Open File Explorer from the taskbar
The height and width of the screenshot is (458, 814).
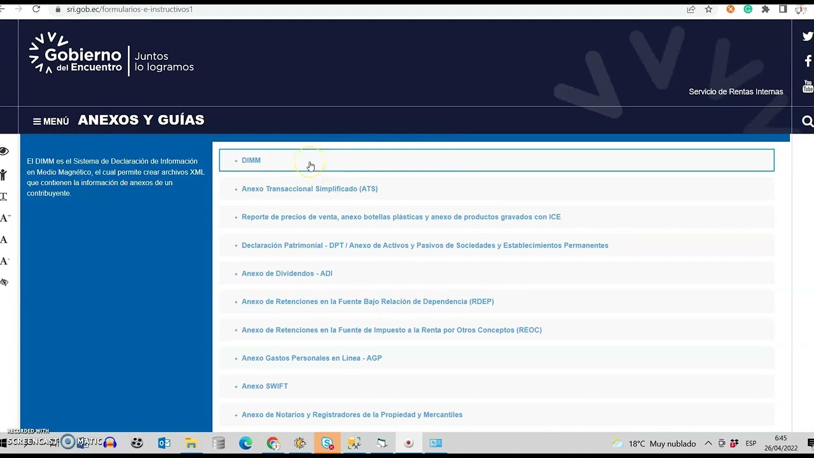click(x=191, y=443)
